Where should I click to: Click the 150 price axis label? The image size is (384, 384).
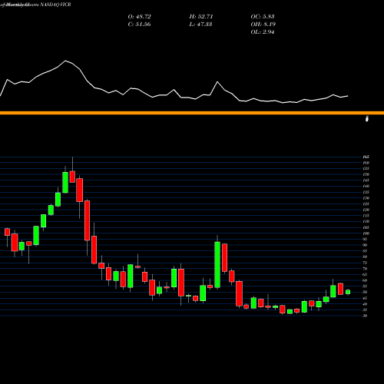(x=366, y=174)
